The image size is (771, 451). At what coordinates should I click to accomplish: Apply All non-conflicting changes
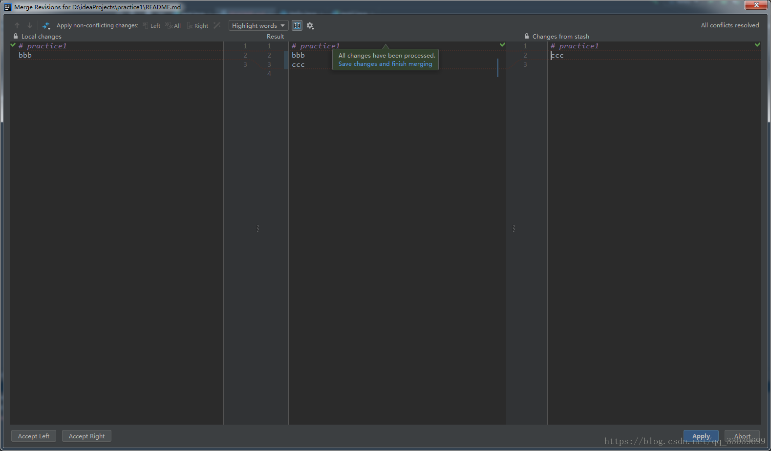[x=173, y=26]
